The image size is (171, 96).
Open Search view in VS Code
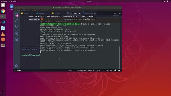click(x=17, y=21)
